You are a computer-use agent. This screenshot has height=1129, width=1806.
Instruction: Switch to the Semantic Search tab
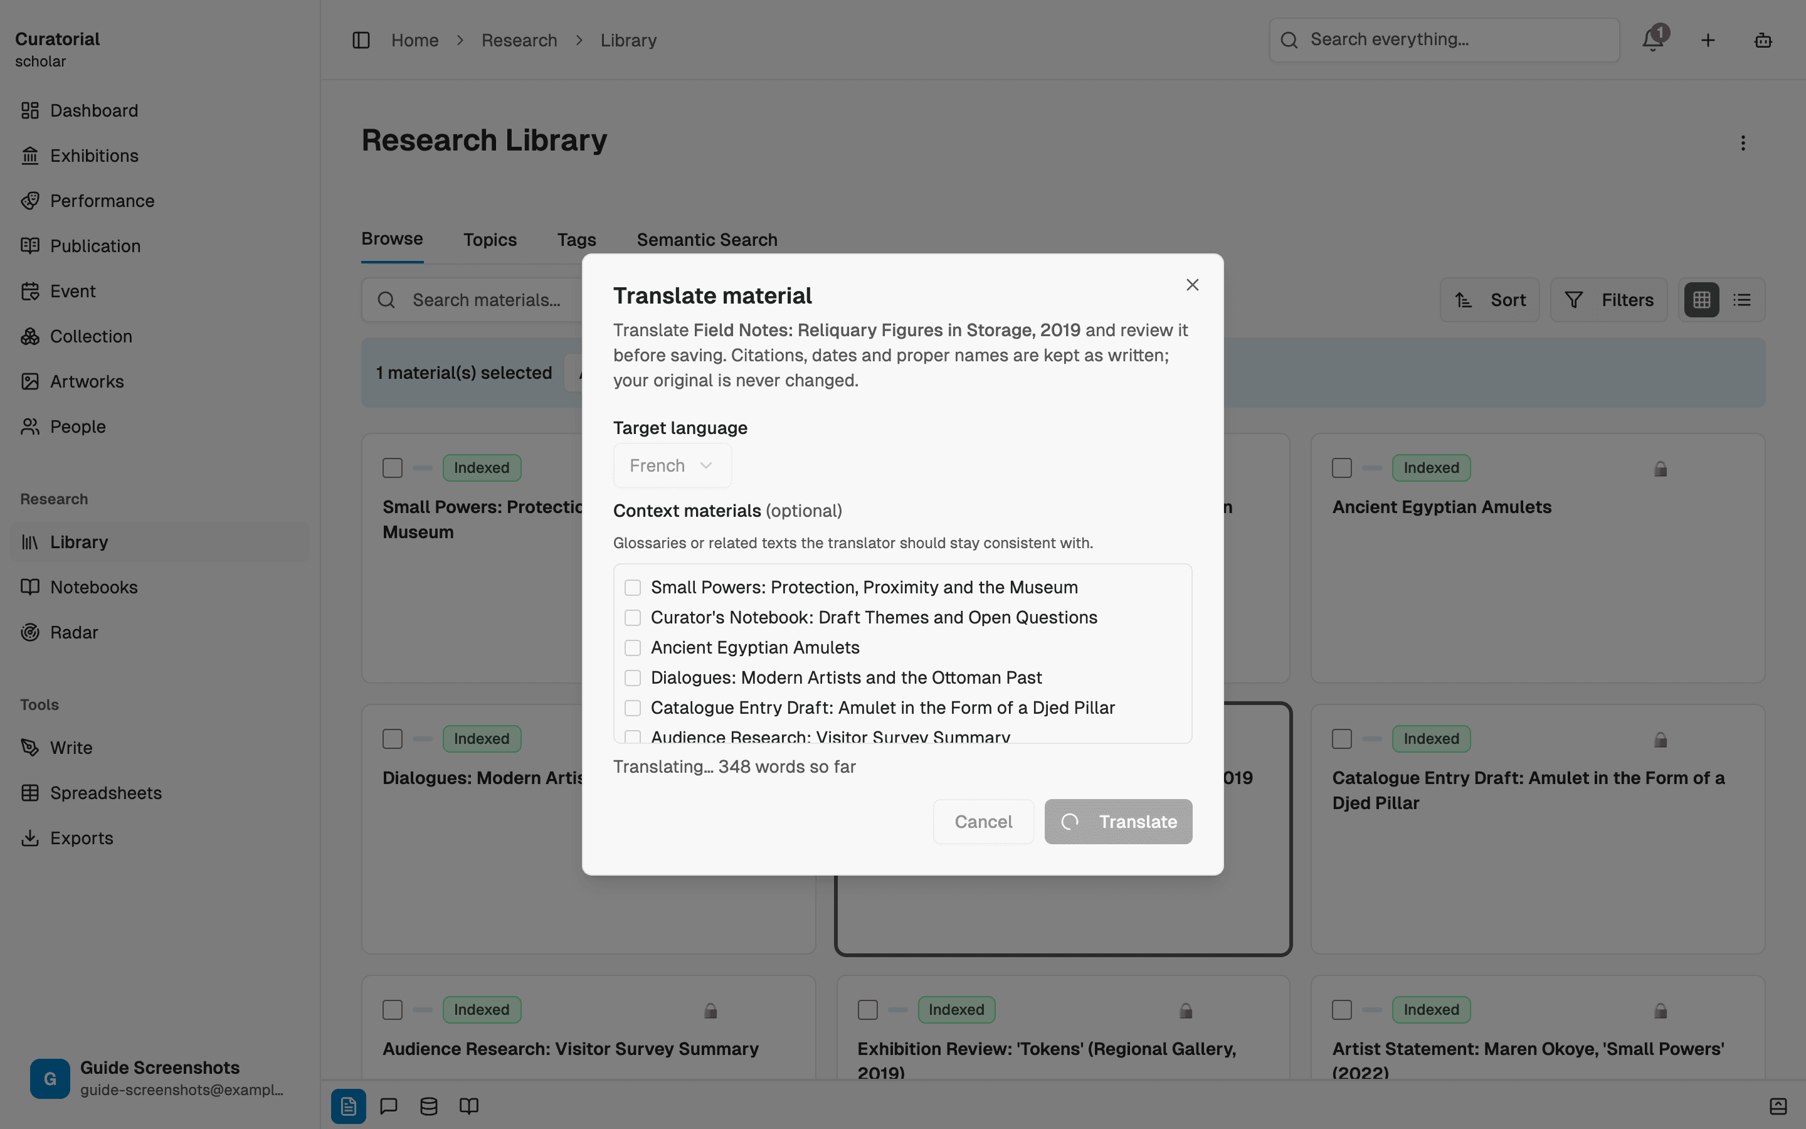tap(707, 240)
